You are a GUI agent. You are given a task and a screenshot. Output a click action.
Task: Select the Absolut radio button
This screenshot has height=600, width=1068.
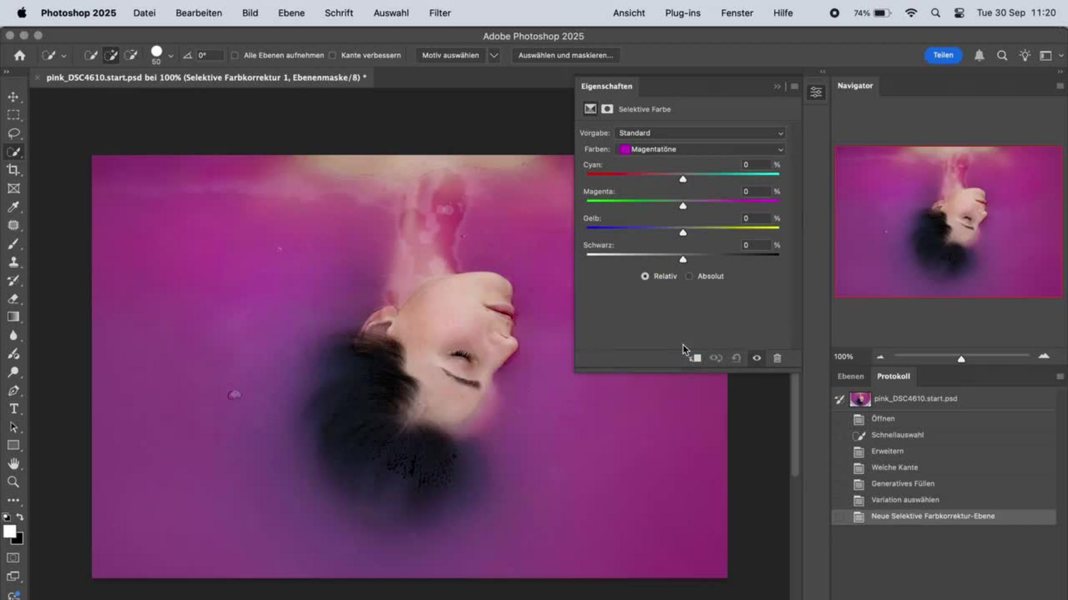point(689,276)
